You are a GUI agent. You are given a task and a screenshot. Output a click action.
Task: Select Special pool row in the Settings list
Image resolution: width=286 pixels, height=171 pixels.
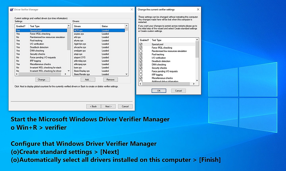point(41,30)
